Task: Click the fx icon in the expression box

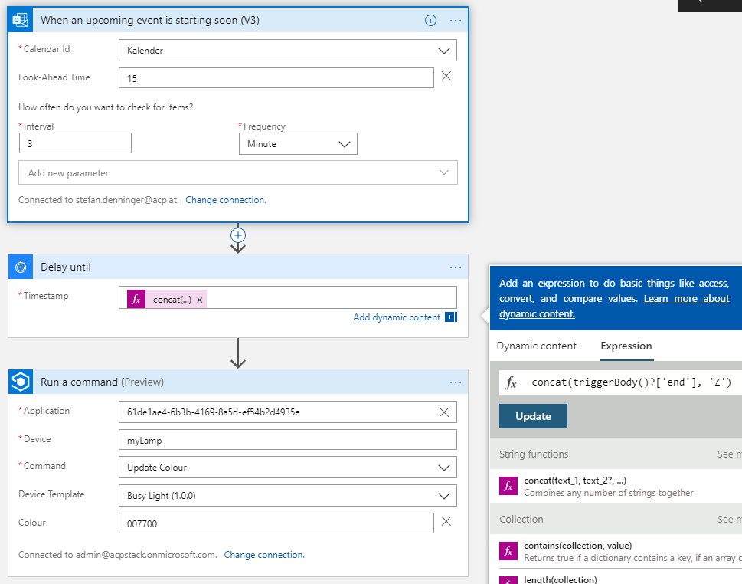Action: point(511,382)
